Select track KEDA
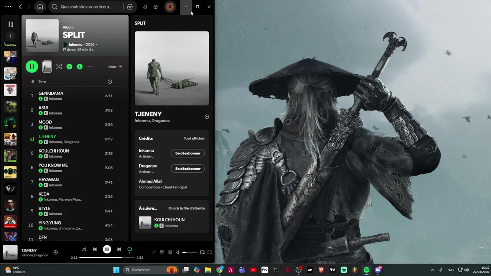 tap(44, 194)
